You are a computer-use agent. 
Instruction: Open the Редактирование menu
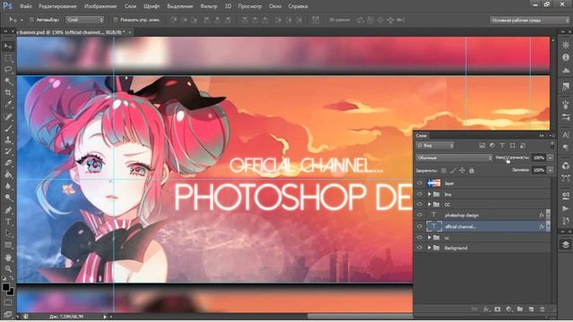[x=57, y=6]
